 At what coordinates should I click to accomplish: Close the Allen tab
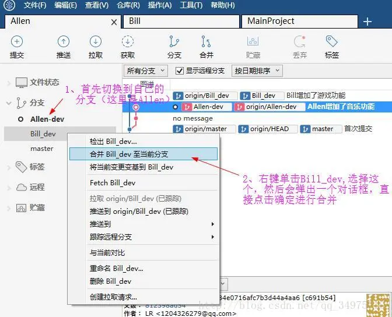[114, 23]
